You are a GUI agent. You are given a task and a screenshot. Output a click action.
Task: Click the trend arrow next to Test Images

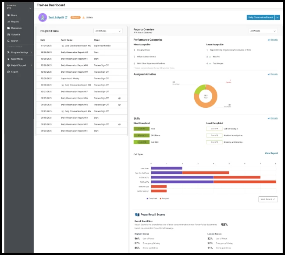click(210, 64)
